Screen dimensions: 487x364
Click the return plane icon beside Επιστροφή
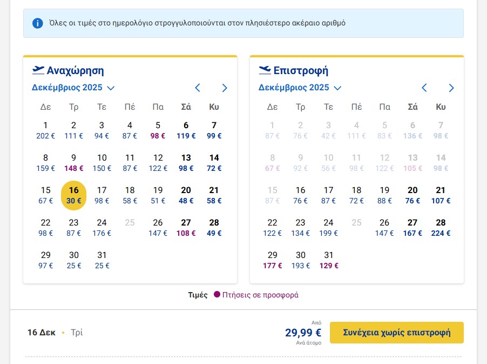[x=265, y=70]
